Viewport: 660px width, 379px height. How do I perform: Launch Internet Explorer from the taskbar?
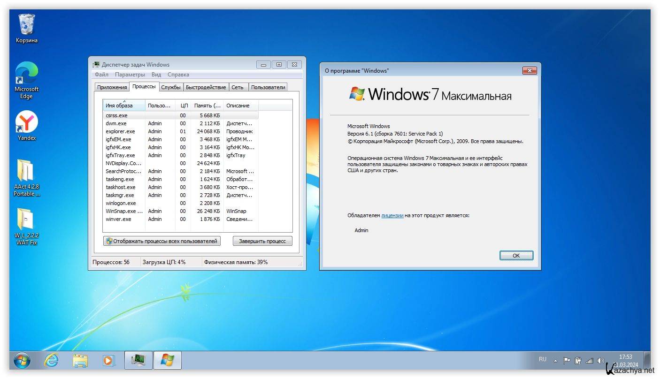[x=51, y=360]
